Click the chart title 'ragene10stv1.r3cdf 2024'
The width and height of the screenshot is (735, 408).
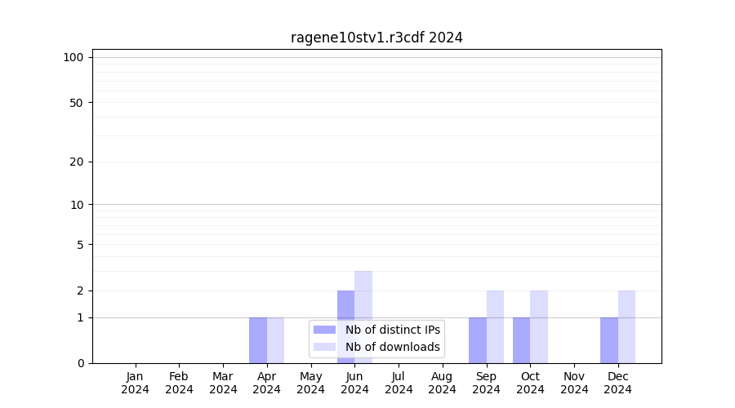click(376, 38)
